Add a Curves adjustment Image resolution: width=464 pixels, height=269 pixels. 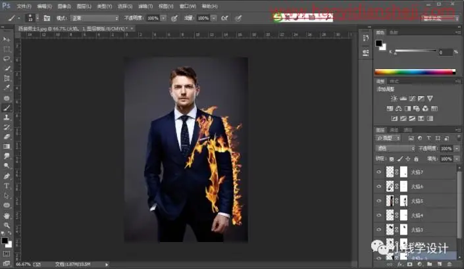412,99
